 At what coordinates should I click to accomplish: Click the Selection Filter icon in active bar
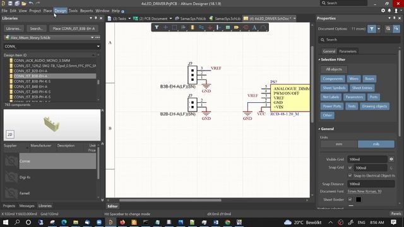point(157,27)
